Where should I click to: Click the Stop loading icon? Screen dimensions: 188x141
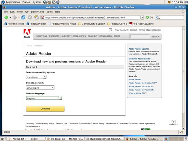click(x=30, y=17)
